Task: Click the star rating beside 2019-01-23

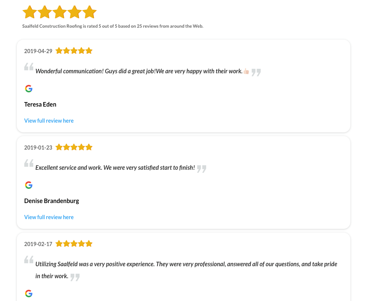Action: [x=74, y=147]
